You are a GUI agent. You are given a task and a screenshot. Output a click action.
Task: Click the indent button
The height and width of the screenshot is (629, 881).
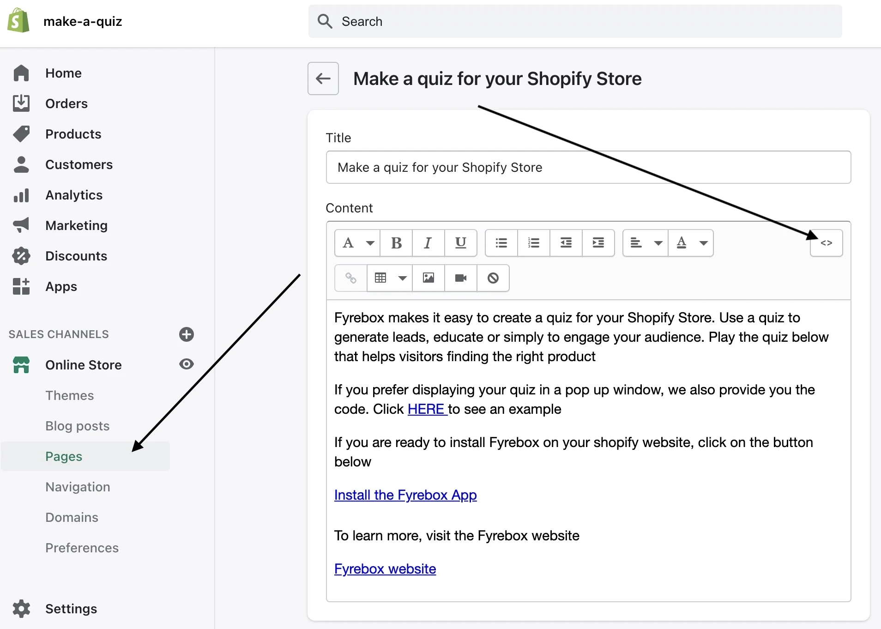tap(598, 243)
